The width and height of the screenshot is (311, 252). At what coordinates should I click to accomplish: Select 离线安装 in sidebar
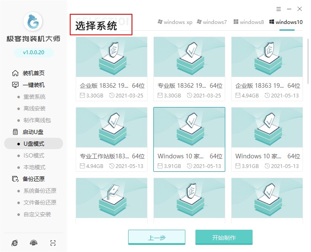coord(34,108)
